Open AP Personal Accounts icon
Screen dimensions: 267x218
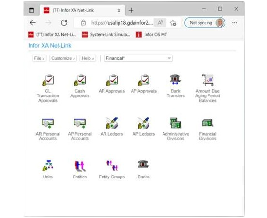point(80,123)
